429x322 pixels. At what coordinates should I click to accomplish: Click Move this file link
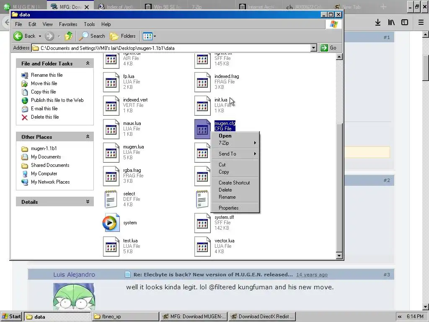44,83
